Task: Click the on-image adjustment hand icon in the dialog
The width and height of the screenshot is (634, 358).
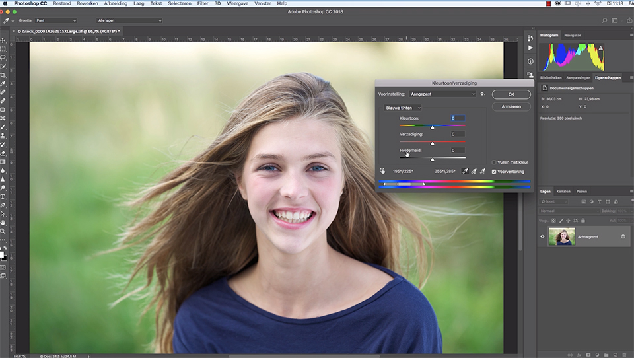Action: tap(382, 171)
